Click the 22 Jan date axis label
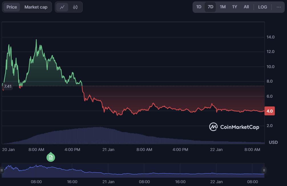The height and width of the screenshot is (186, 287). pyautogui.click(x=216, y=150)
